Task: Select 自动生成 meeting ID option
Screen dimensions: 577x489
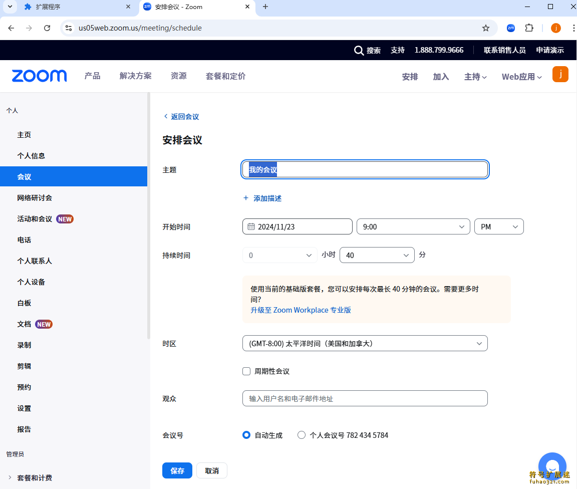Action: pos(246,435)
